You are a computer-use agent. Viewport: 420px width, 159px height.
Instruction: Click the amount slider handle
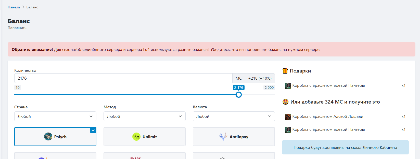[x=239, y=95]
